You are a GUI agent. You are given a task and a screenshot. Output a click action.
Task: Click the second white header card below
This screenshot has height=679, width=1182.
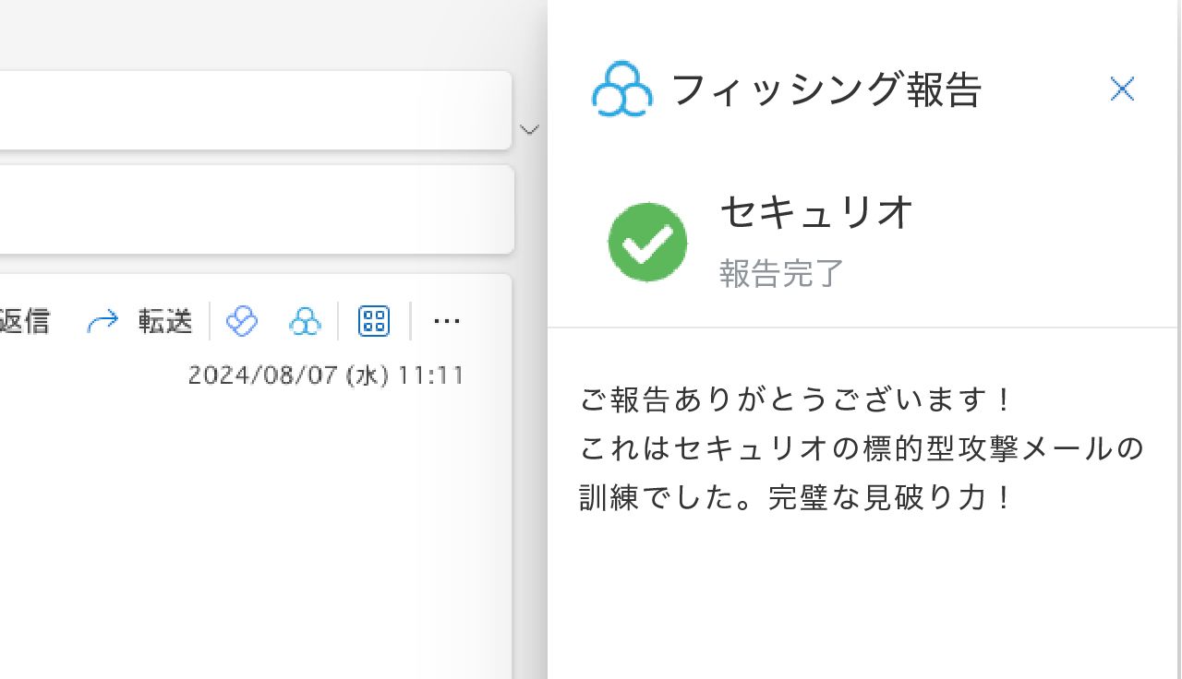[x=256, y=209]
